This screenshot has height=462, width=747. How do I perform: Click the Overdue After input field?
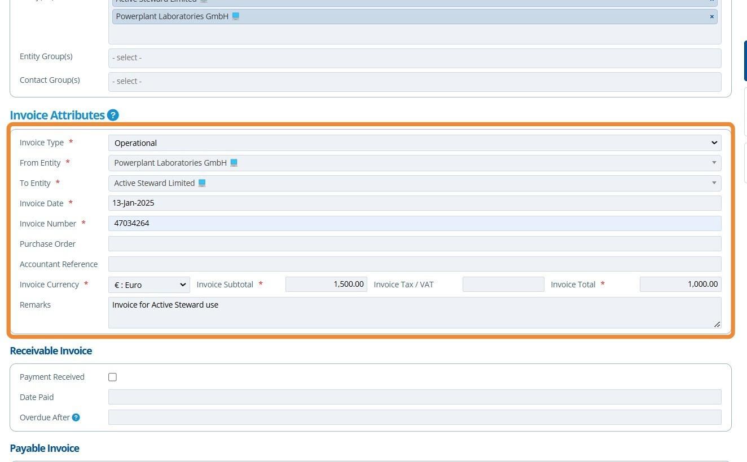415,417
